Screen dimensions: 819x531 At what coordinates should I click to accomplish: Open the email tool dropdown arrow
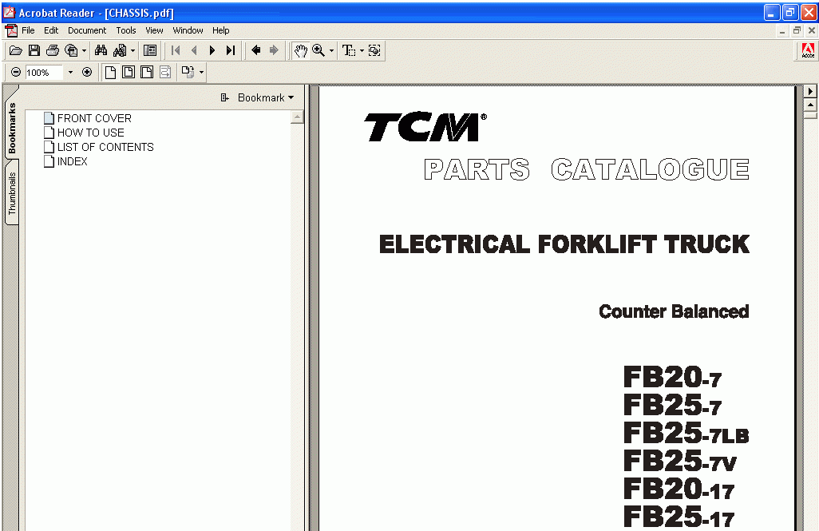pos(84,50)
